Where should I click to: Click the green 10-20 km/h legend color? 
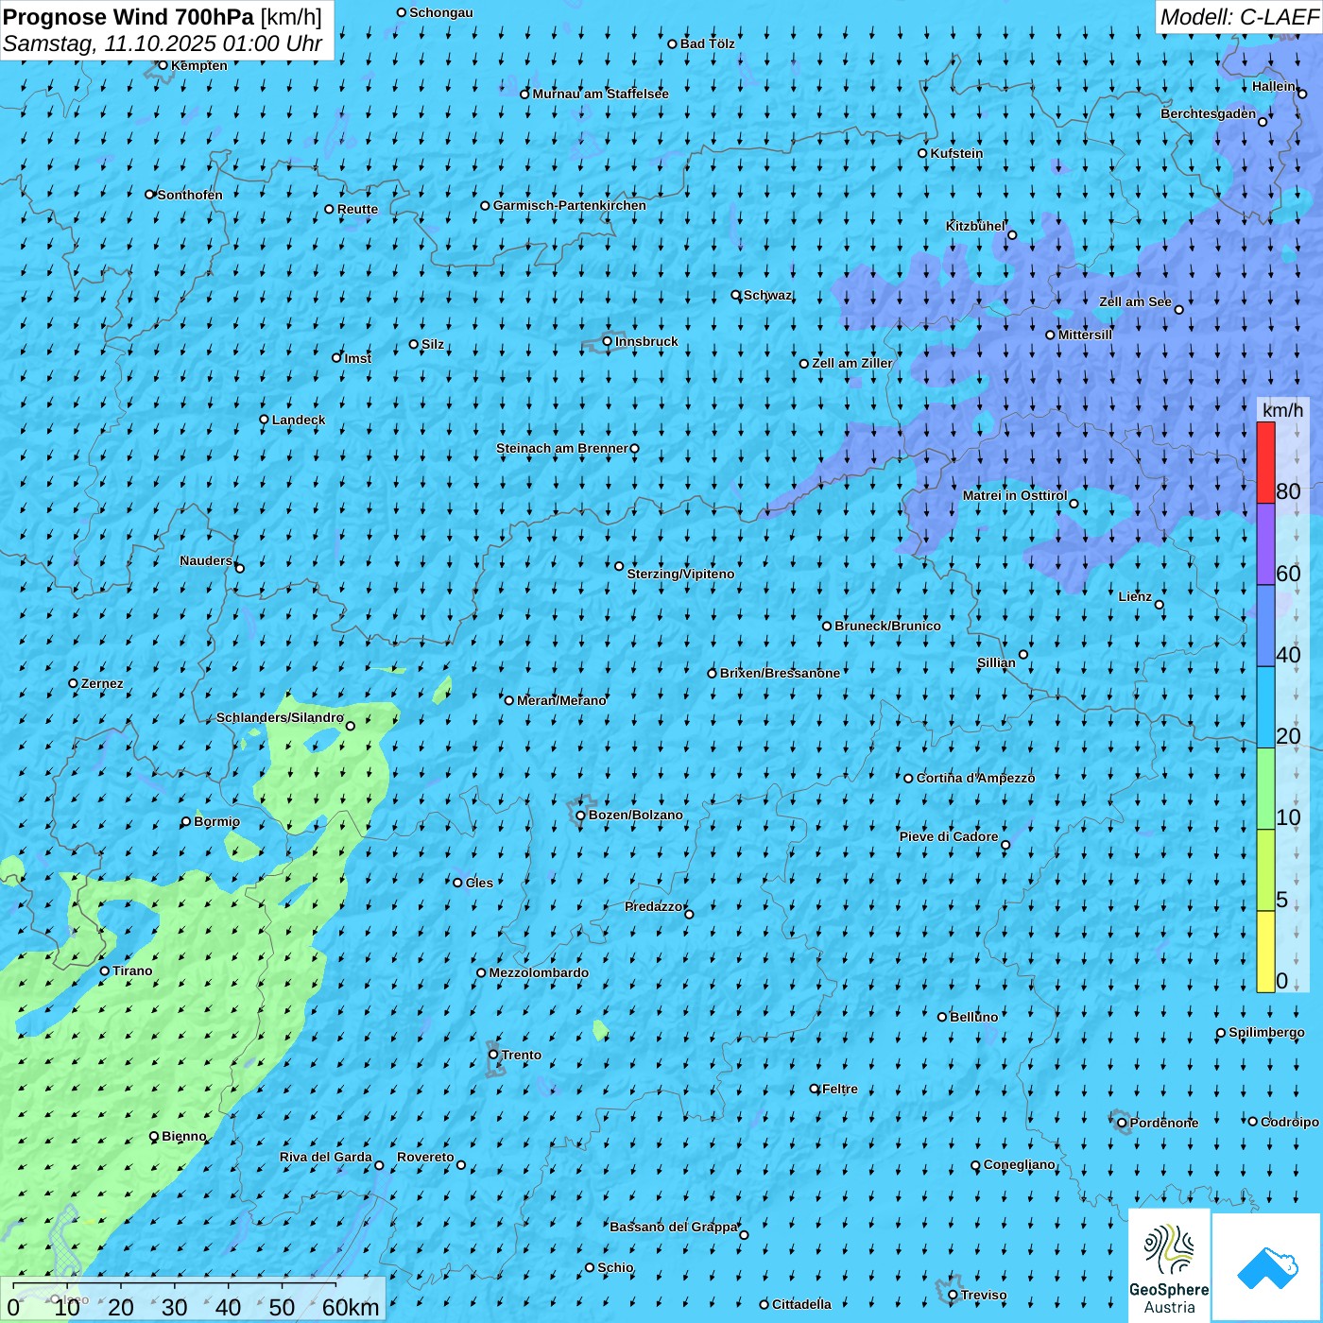1265,788
